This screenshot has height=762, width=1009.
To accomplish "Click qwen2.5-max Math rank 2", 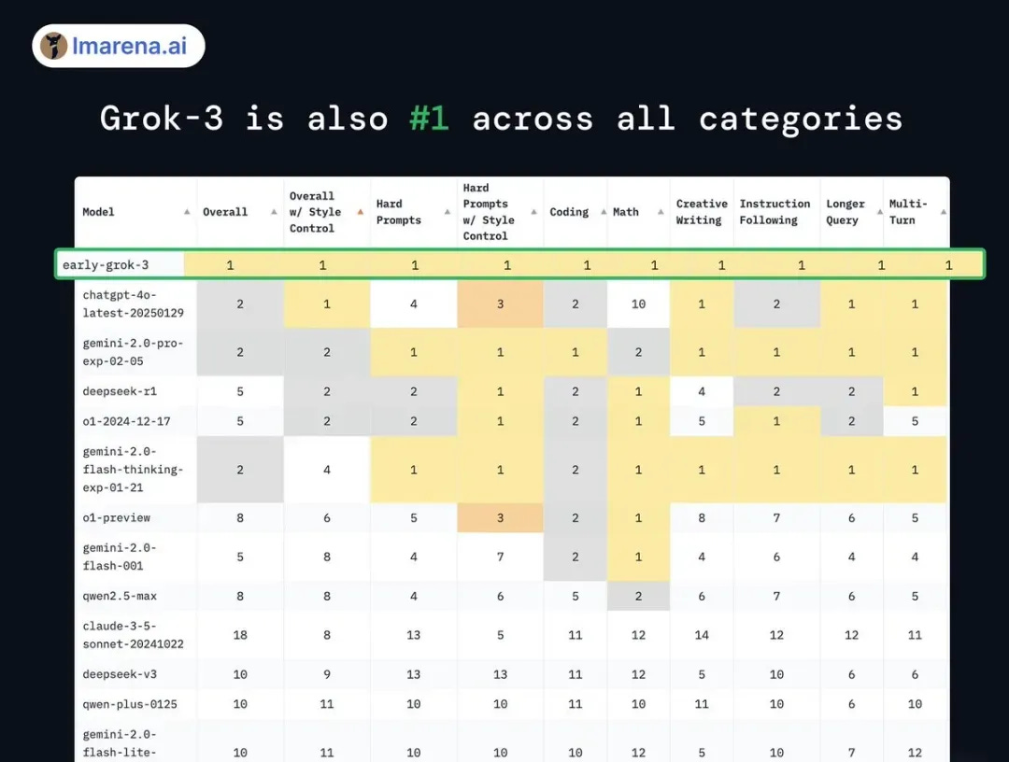I will click(x=638, y=596).
